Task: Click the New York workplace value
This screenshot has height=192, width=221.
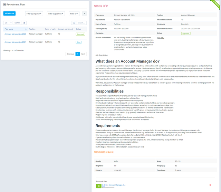Action: [x=185, y=24]
